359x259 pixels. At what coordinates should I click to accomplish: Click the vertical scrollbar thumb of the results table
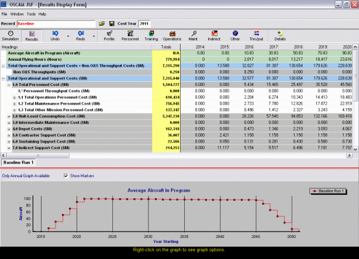355,76
